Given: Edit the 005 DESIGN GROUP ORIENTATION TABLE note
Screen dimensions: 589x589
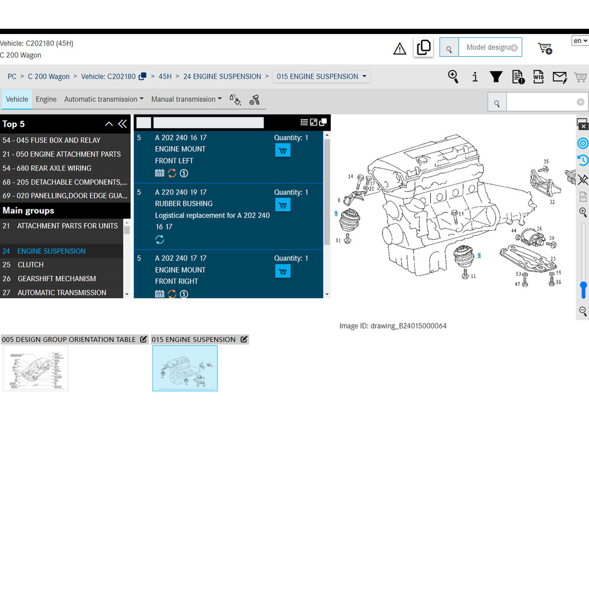Looking at the screenshot, I should [143, 339].
